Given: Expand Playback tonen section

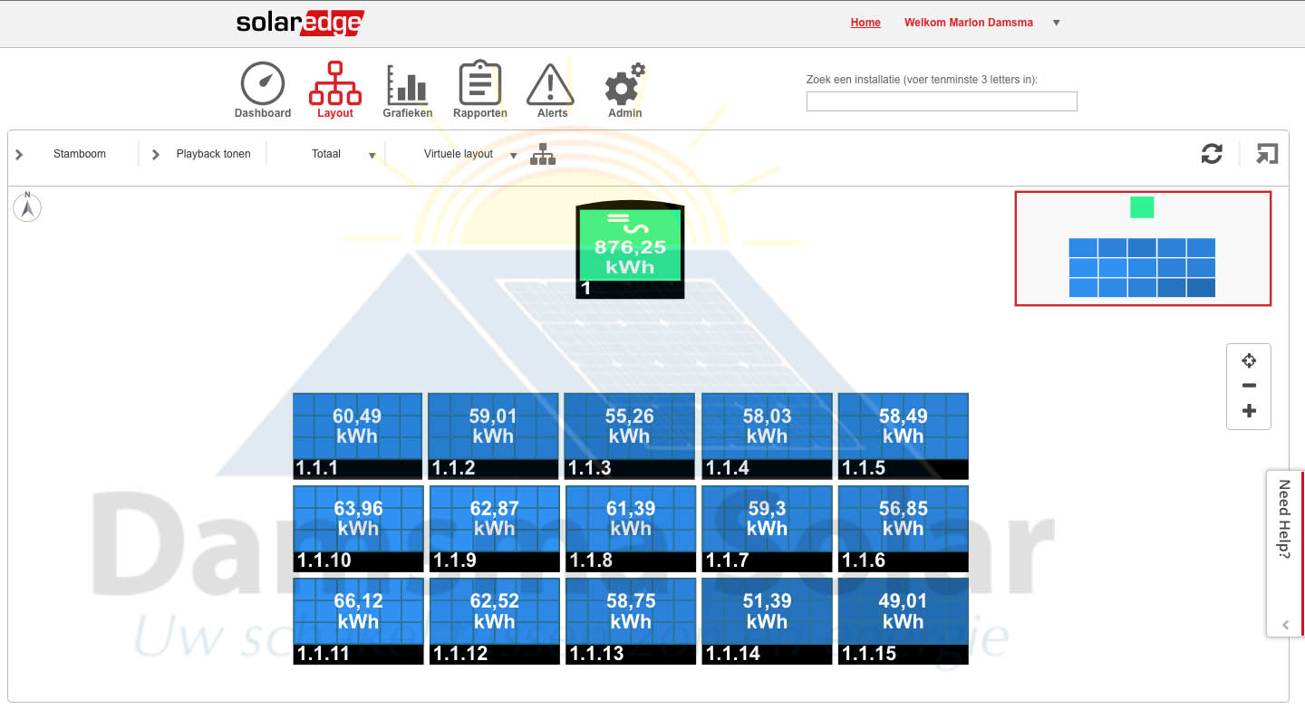Looking at the screenshot, I should [x=156, y=155].
